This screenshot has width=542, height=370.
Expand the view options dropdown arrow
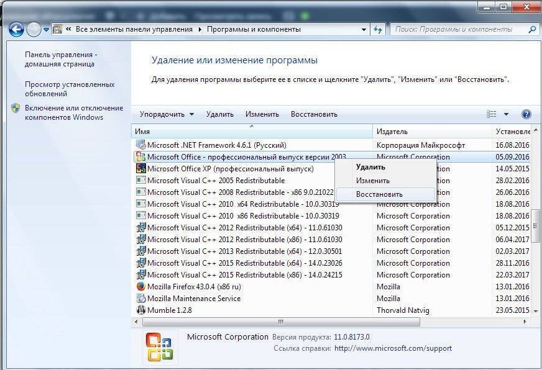pyautogui.click(x=506, y=114)
